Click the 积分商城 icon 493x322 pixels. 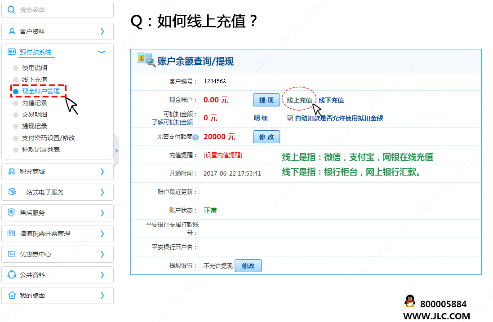click(x=12, y=172)
